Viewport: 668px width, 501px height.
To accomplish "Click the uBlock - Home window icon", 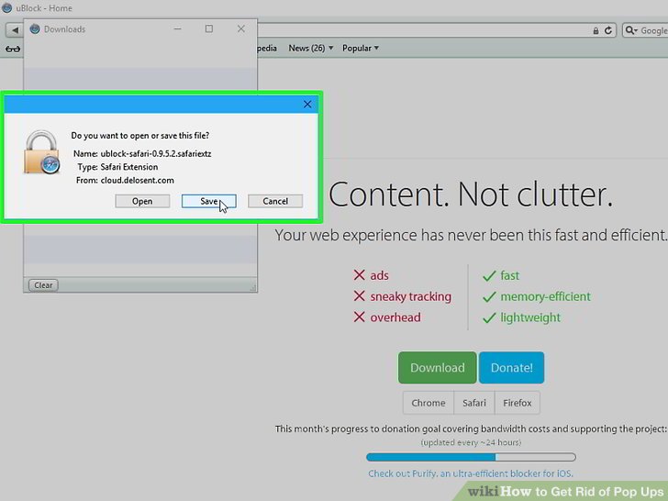I will click(x=6, y=7).
